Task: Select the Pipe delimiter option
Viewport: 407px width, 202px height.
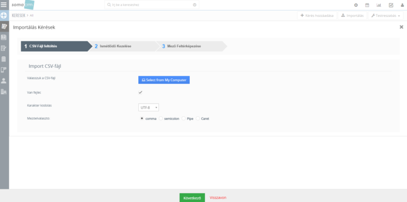Action: [183, 118]
